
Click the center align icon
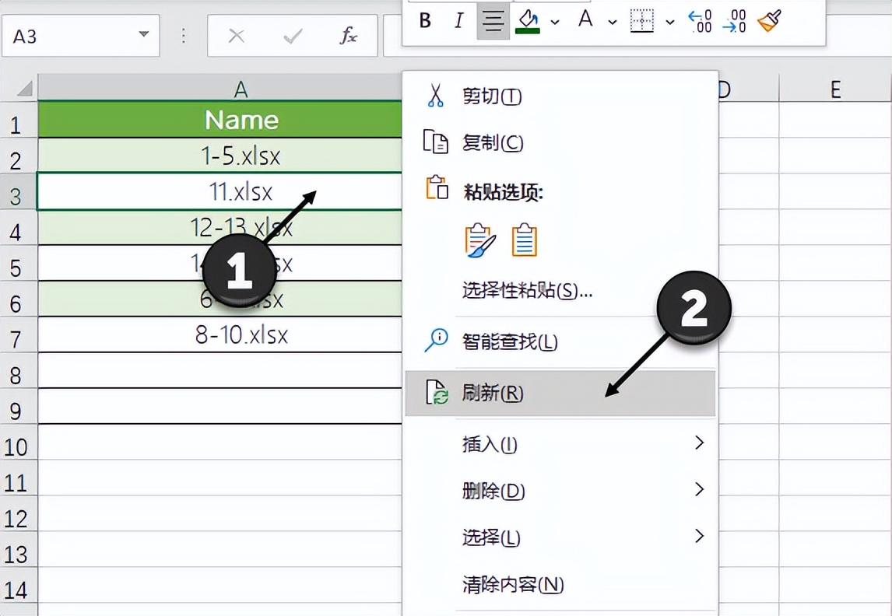point(493,20)
